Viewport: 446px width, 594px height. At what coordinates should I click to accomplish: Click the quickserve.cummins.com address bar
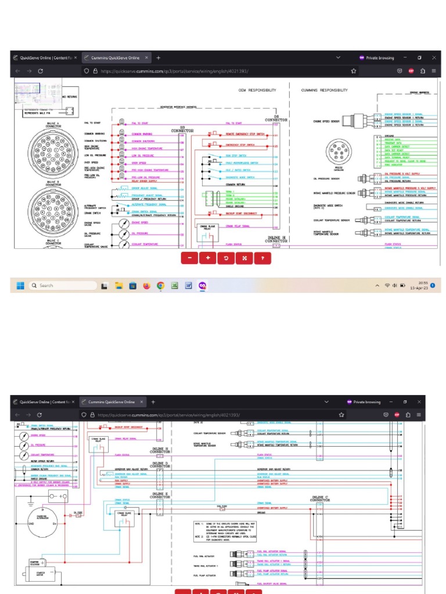(174, 71)
